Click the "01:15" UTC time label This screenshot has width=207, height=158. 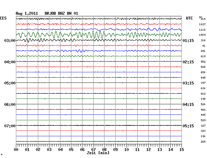(188, 41)
